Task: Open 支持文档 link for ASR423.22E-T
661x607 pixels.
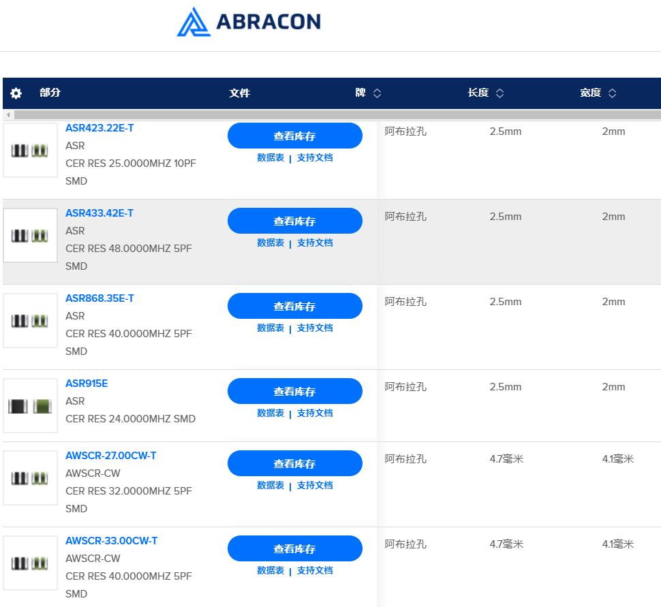Action: coord(315,157)
